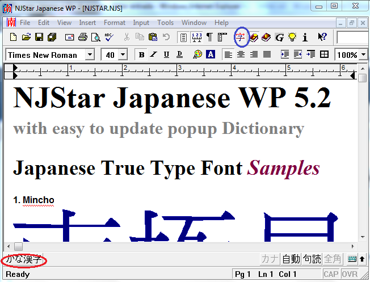Toggle underline formatting
The image size is (370, 282).
(166, 54)
